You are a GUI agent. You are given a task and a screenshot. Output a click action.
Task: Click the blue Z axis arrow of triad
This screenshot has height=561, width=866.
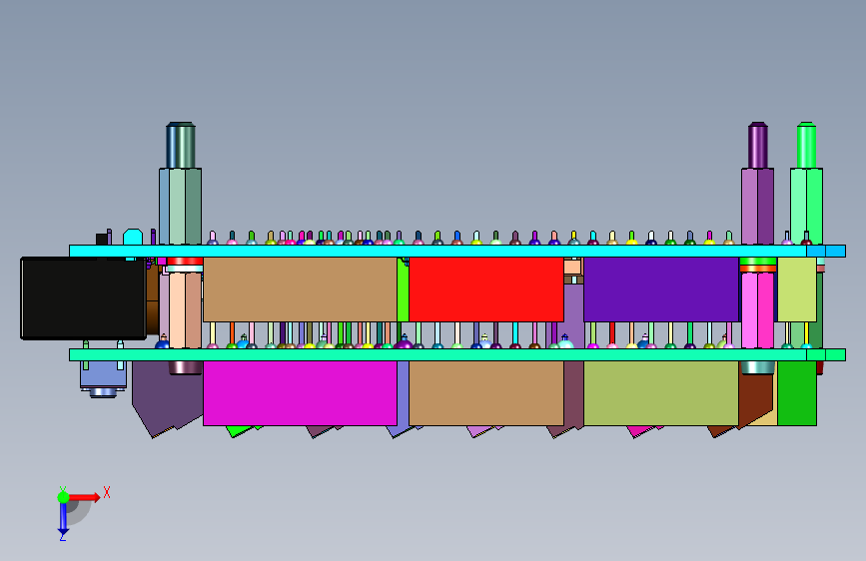[x=63, y=519]
